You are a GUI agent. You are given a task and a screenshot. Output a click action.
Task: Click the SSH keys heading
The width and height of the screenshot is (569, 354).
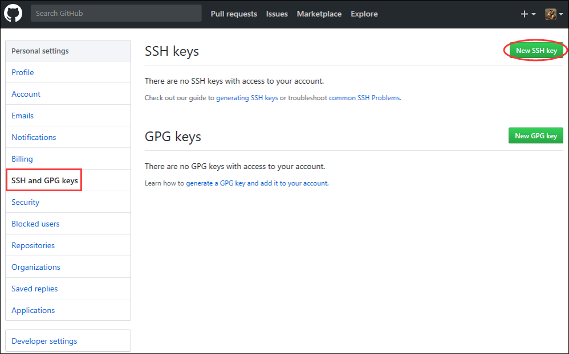(x=172, y=51)
